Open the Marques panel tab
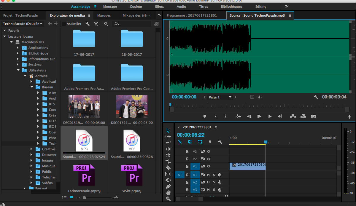The height and width of the screenshot is (206, 356). pyautogui.click(x=104, y=15)
